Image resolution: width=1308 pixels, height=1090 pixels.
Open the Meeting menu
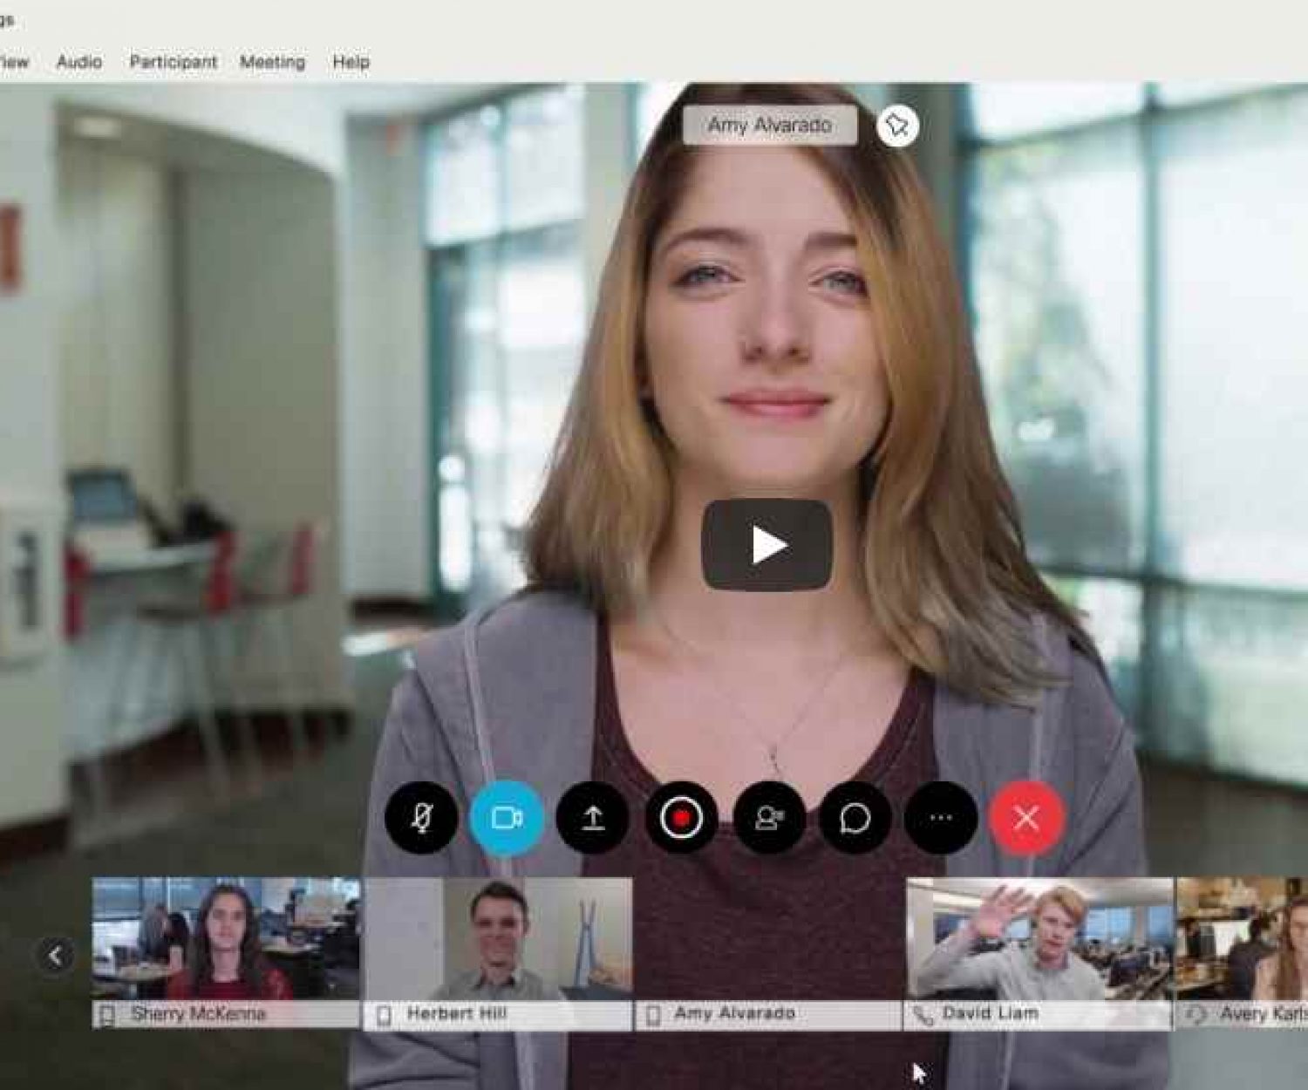[273, 62]
